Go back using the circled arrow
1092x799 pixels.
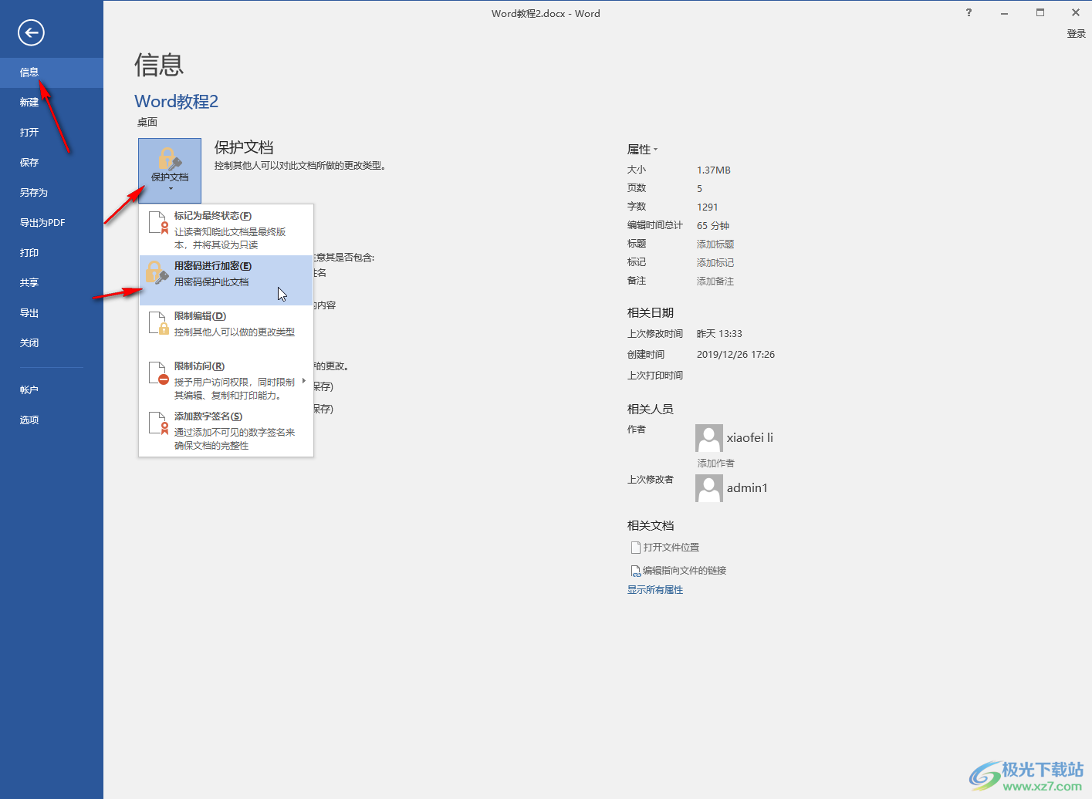pos(31,32)
